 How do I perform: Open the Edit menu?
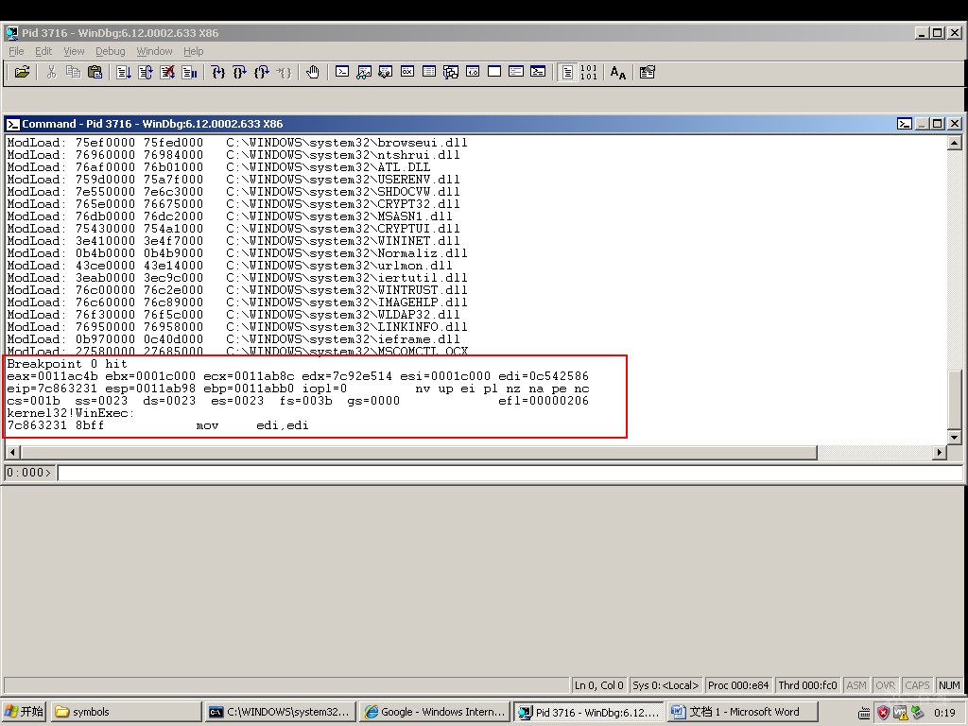[43, 51]
